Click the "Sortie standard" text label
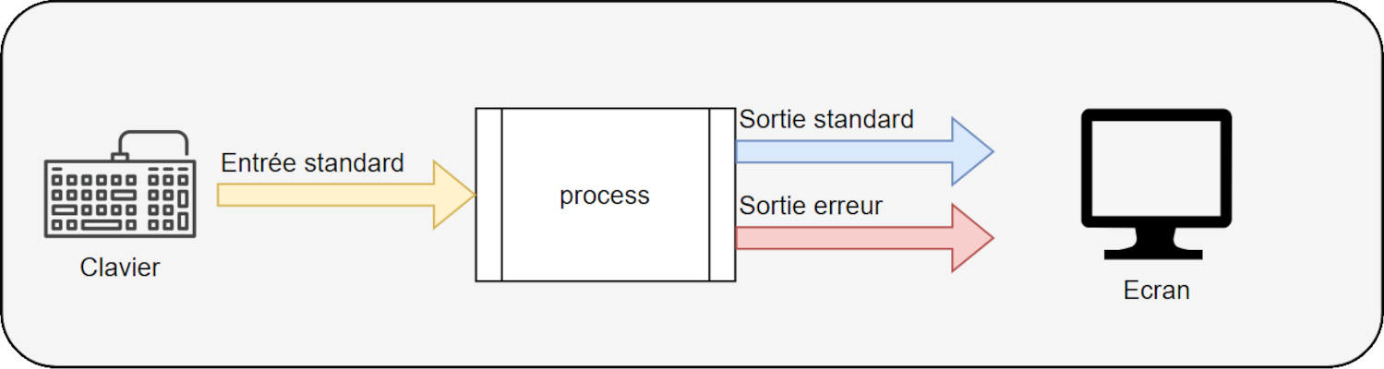1384x369 pixels. pyautogui.click(x=826, y=119)
